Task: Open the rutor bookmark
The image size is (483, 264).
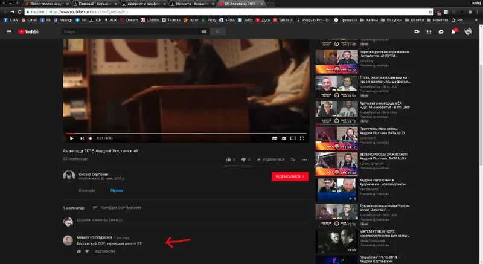Action: tap(191, 20)
